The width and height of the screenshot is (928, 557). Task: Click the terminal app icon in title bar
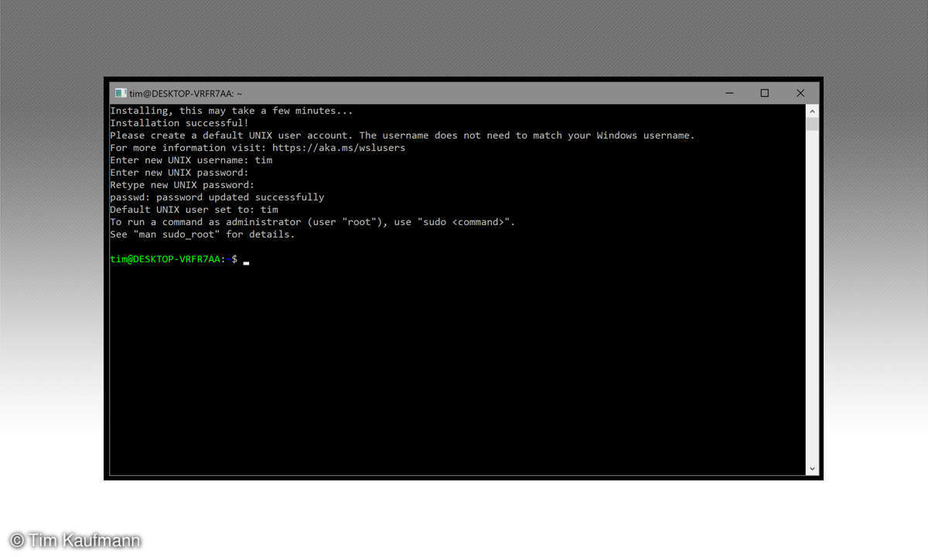[121, 93]
